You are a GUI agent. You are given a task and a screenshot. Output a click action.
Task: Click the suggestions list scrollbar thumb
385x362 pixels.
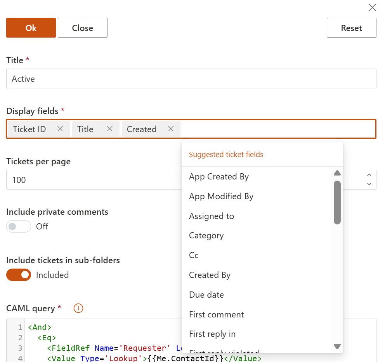pyautogui.click(x=337, y=202)
